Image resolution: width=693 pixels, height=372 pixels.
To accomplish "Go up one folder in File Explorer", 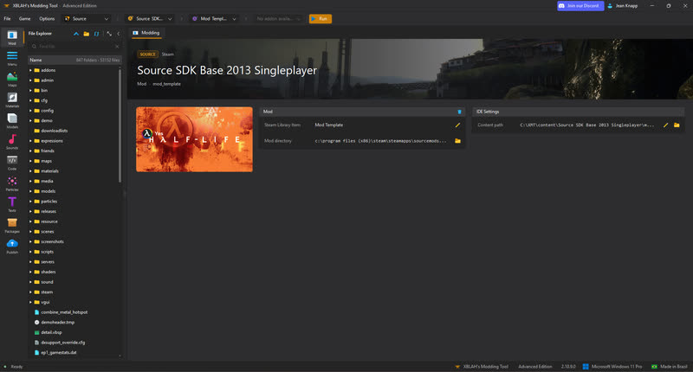I will (76, 34).
